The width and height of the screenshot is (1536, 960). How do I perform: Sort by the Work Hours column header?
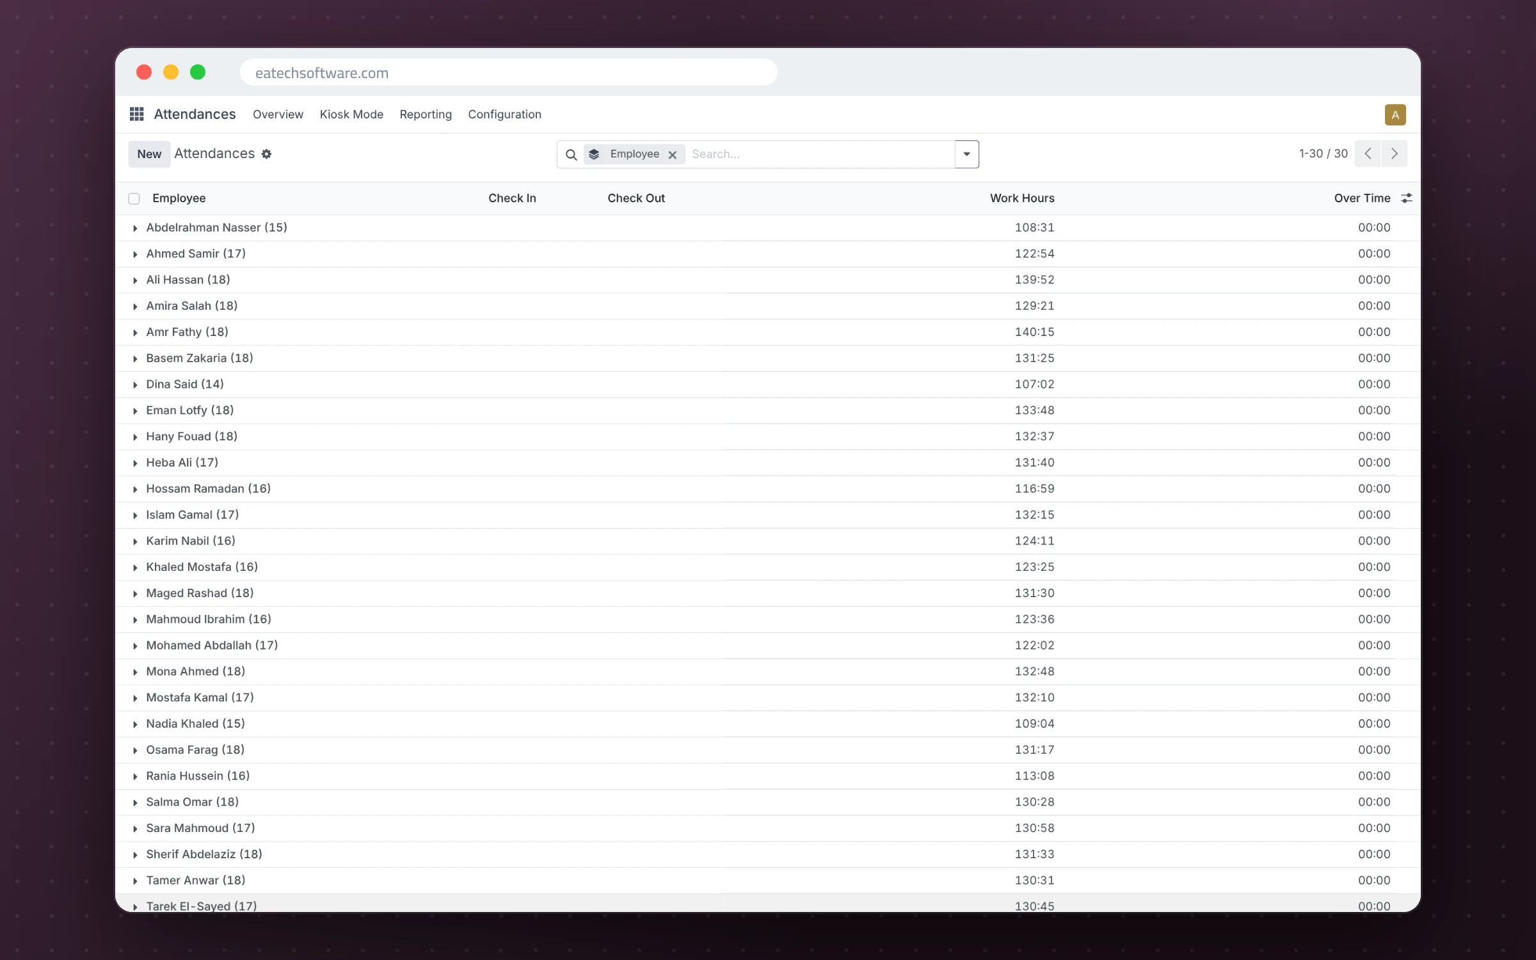point(1022,198)
